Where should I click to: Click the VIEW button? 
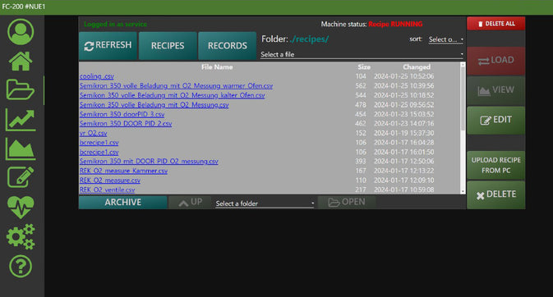pyautogui.click(x=495, y=90)
